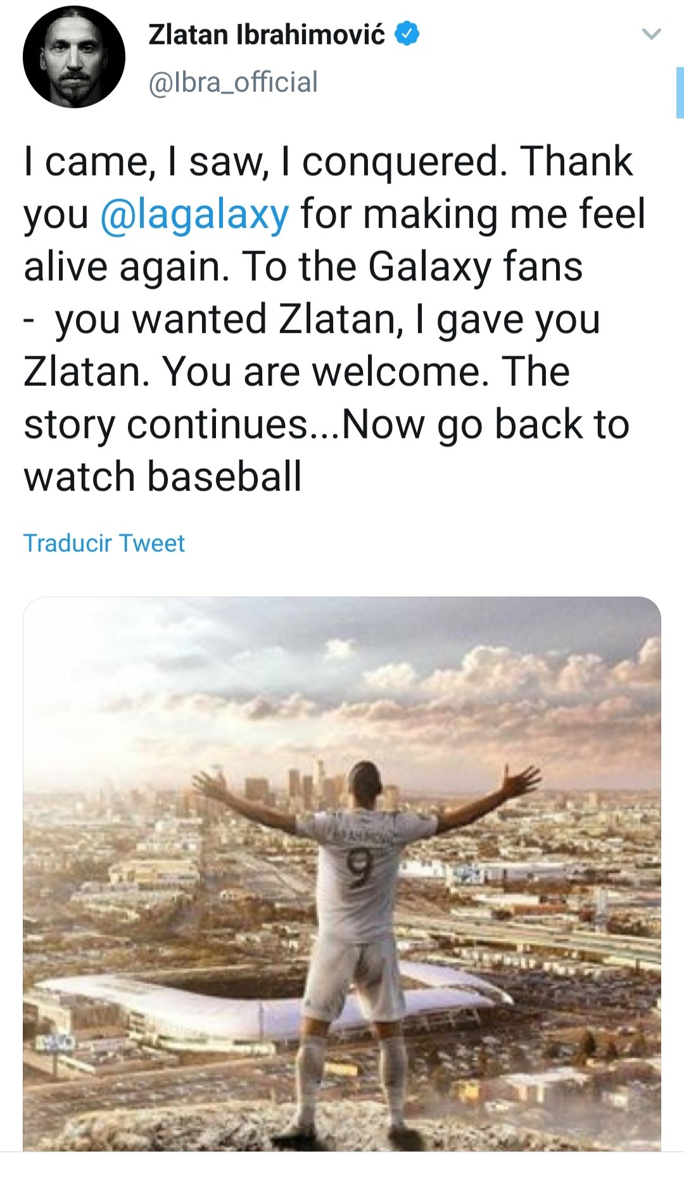
Task: Open the @lagalaxy mention link
Action: coord(193,215)
